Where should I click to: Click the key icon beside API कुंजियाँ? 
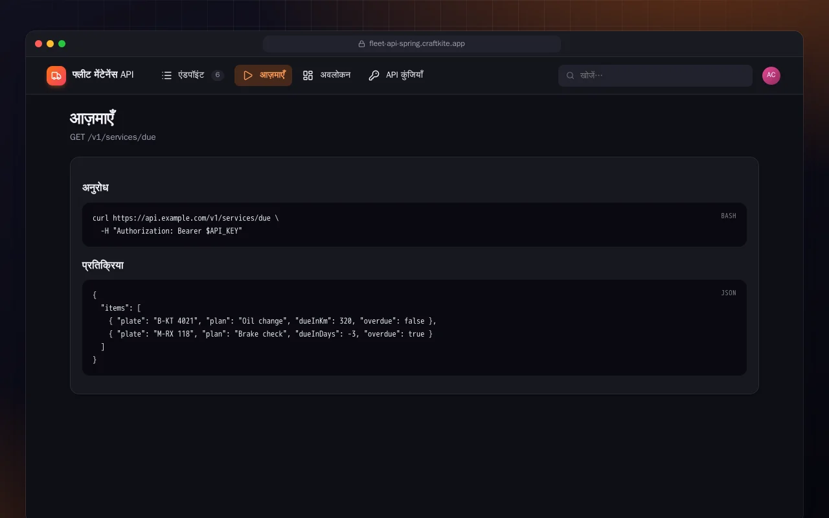point(374,75)
